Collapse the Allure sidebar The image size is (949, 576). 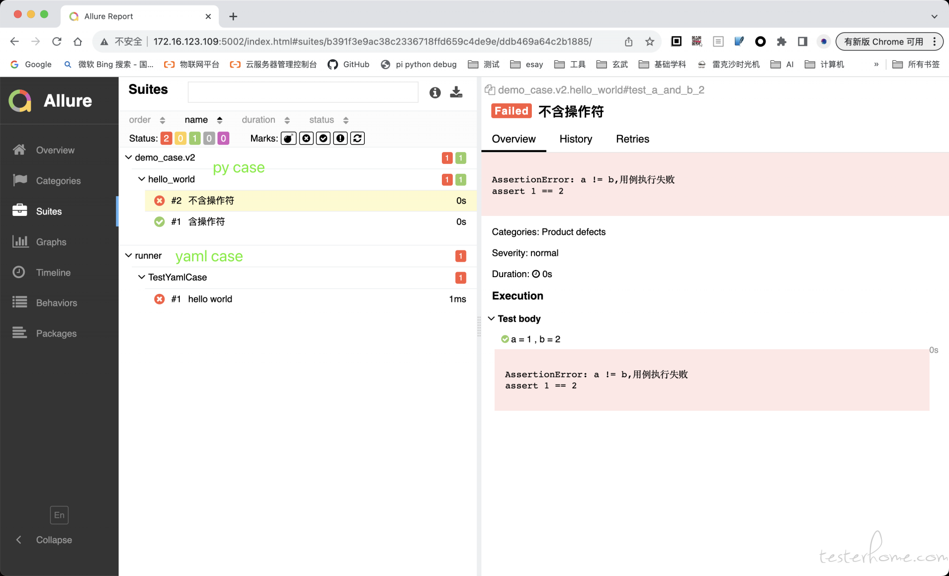(44, 540)
